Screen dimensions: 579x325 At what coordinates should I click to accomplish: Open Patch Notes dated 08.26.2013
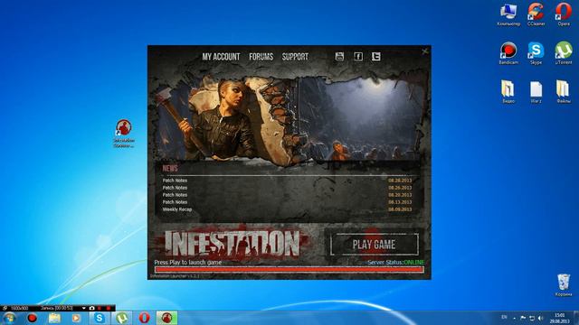(287, 188)
